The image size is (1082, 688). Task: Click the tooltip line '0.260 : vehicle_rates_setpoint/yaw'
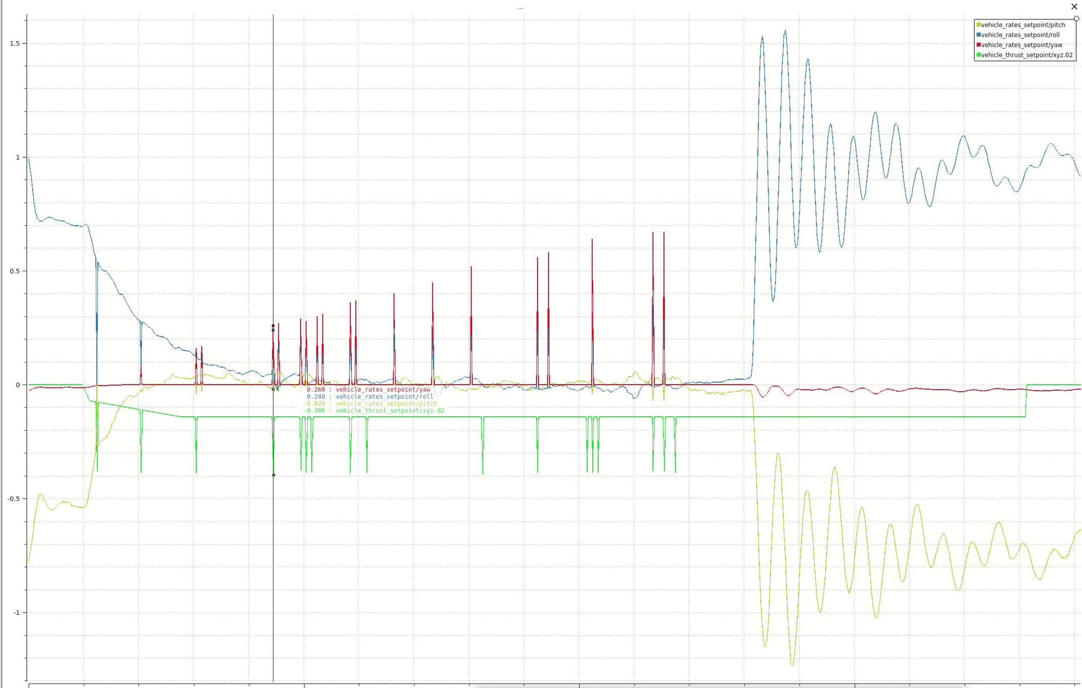click(x=368, y=390)
